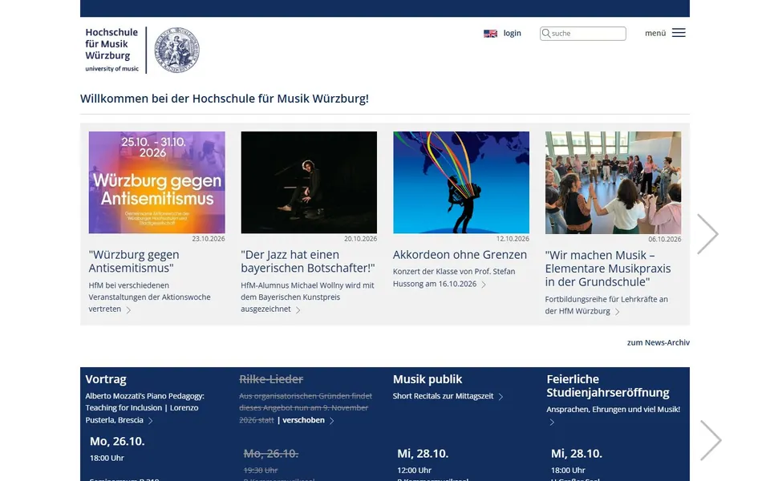The height and width of the screenshot is (481, 770).
Task: Click HfM bei verschiedenen Veranstaltungen teaser text
Action: 149,297
